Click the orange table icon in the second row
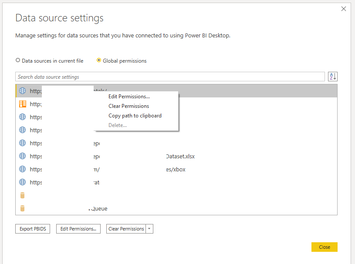 (23, 104)
